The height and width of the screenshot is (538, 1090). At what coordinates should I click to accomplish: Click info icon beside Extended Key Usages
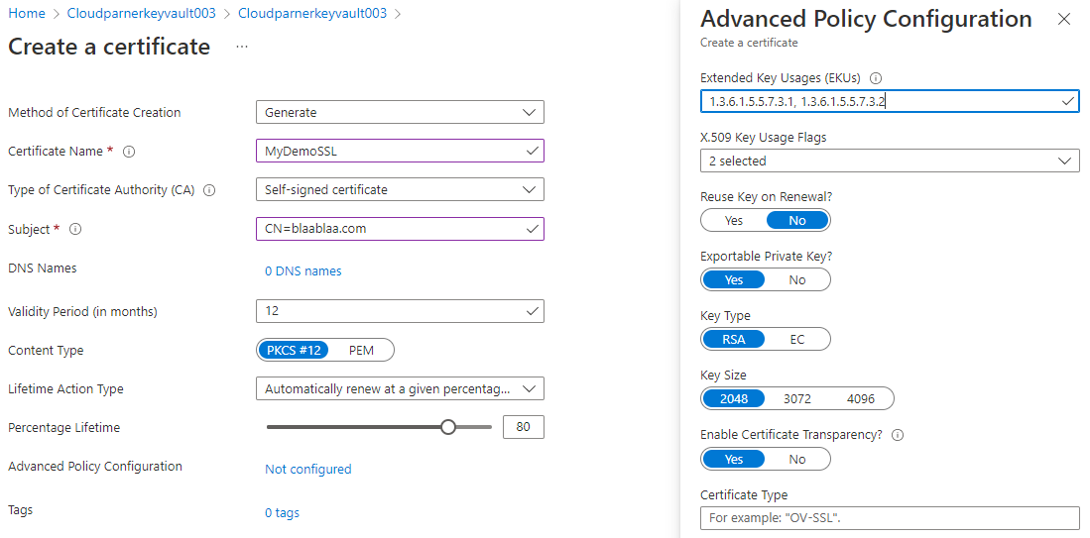pyautogui.click(x=876, y=78)
